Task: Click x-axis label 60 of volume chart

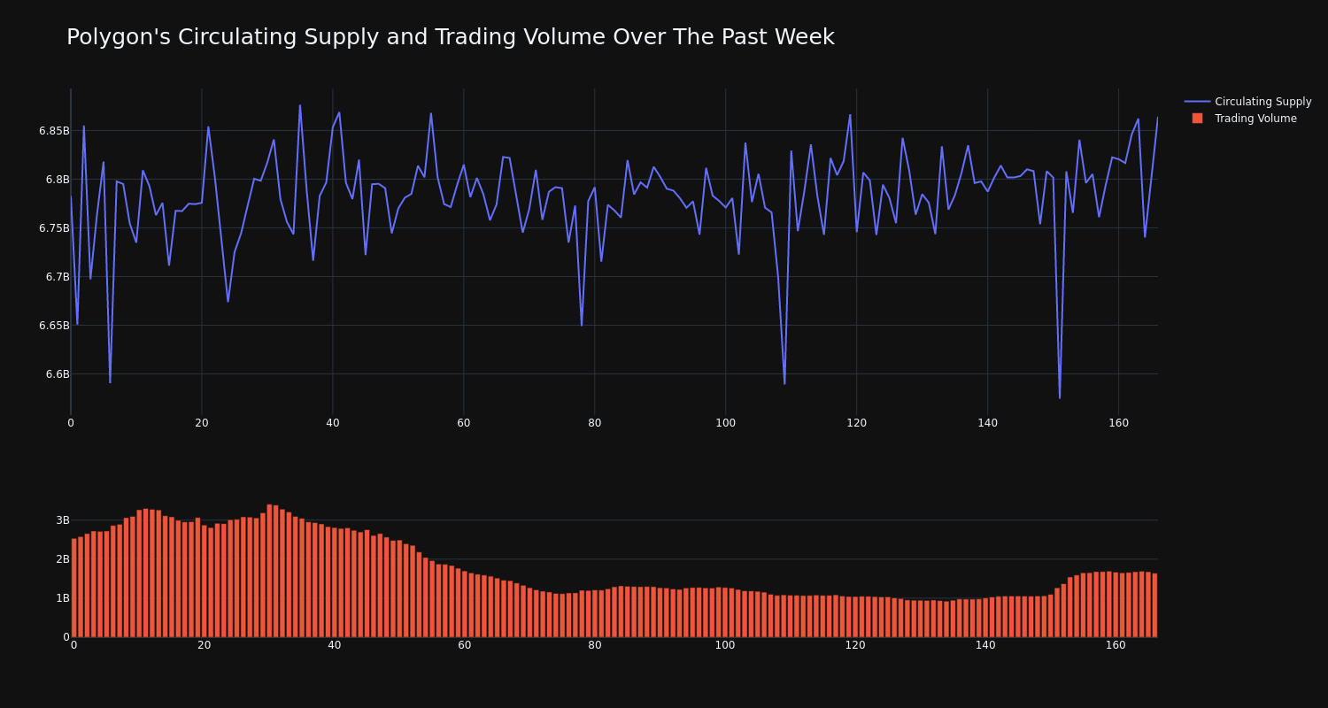Action: (x=465, y=645)
